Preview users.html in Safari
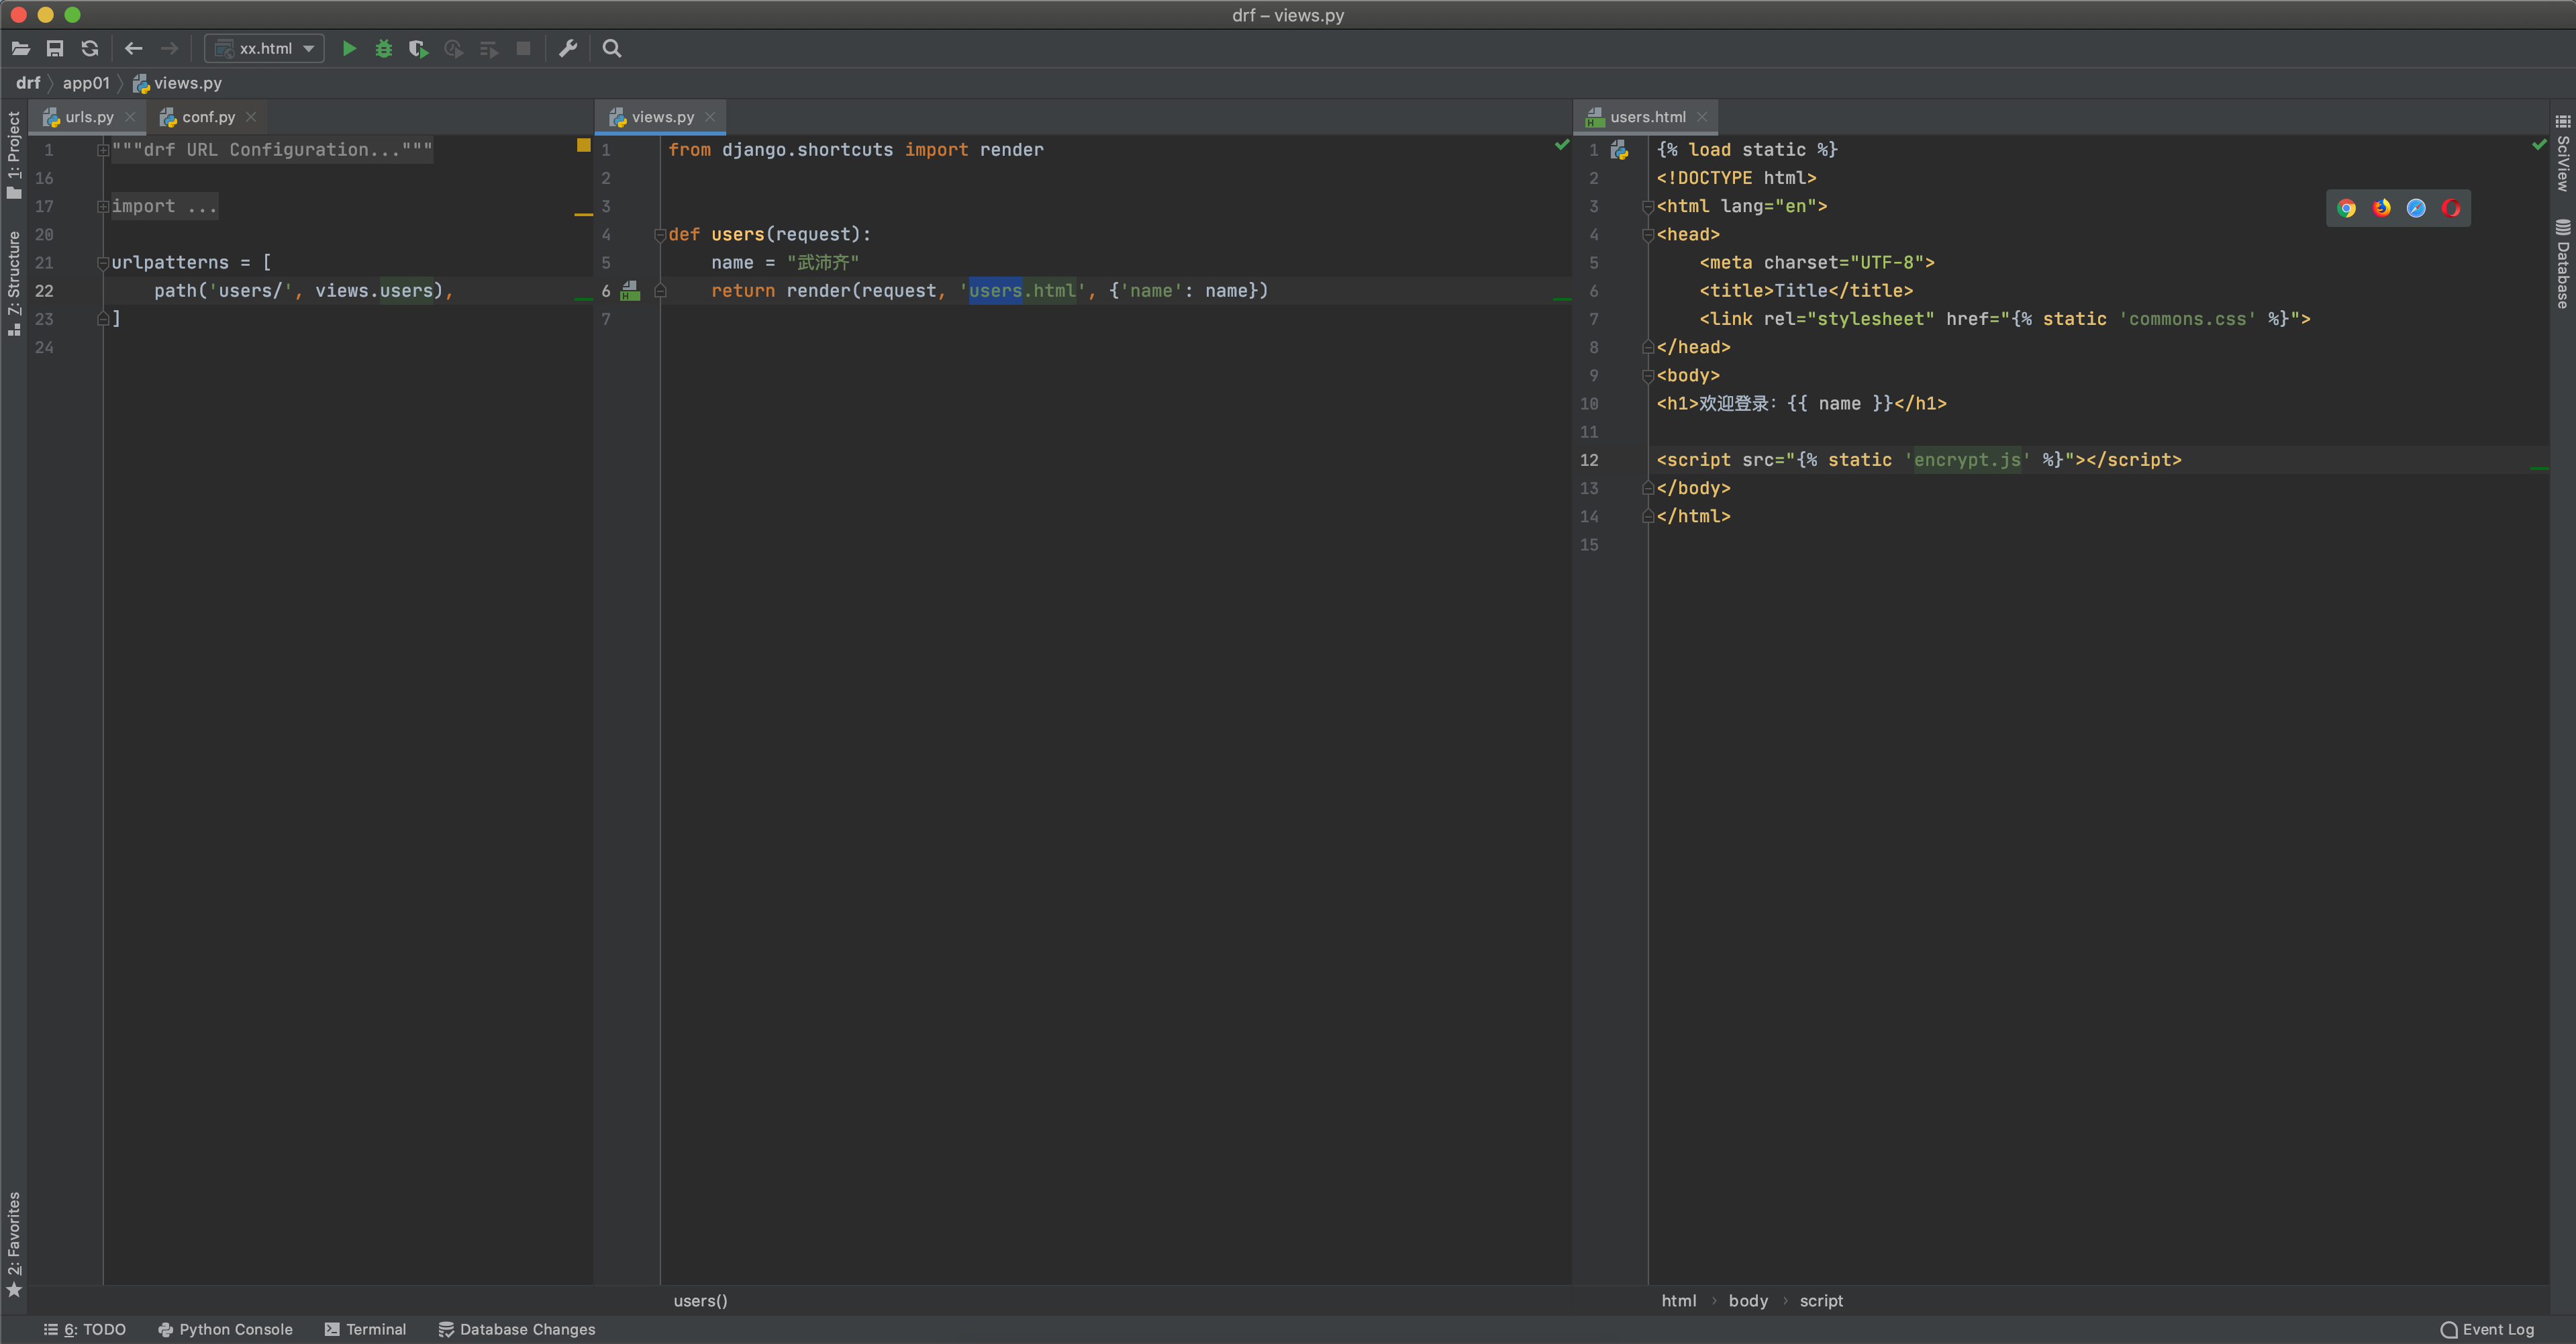Image resolution: width=2576 pixels, height=1344 pixels. point(2416,208)
